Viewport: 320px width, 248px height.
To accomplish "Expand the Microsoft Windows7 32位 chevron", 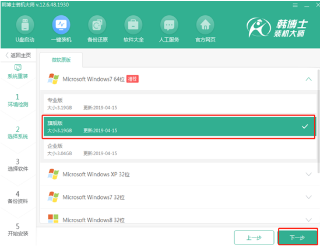I will 308,197.
